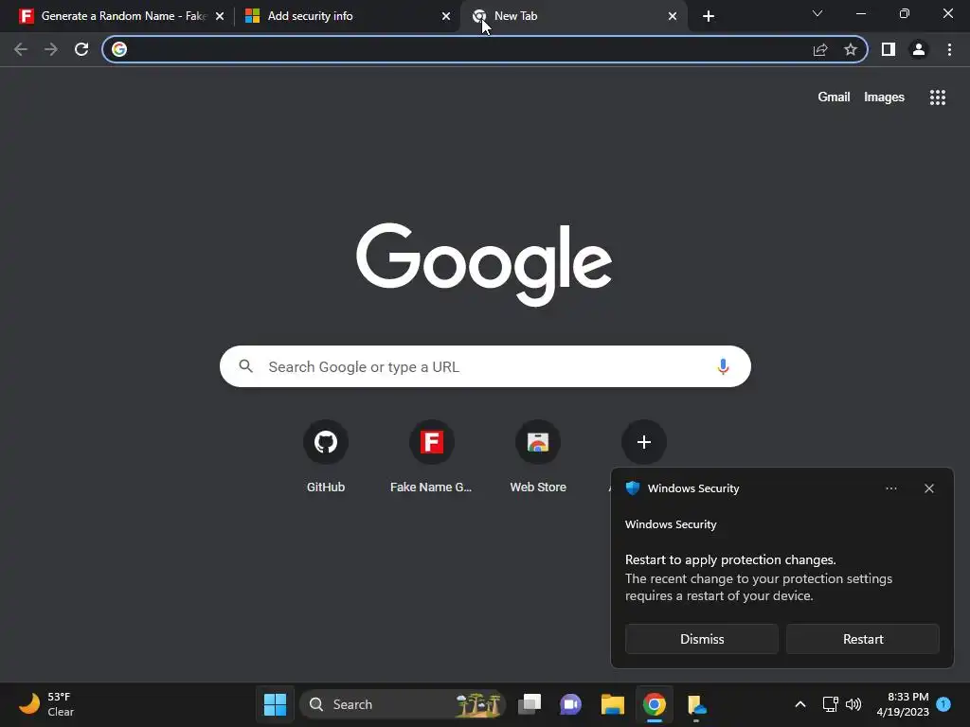Show hidden system tray icons
970x727 pixels.
click(799, 704)
